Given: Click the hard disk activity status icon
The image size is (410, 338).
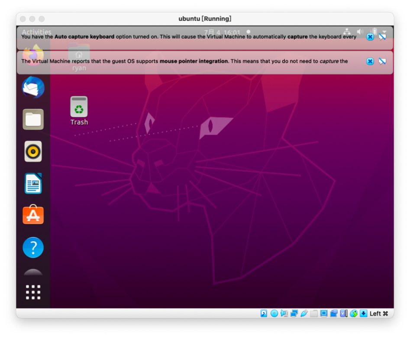Looking at the screenshot, I should 264,313.
